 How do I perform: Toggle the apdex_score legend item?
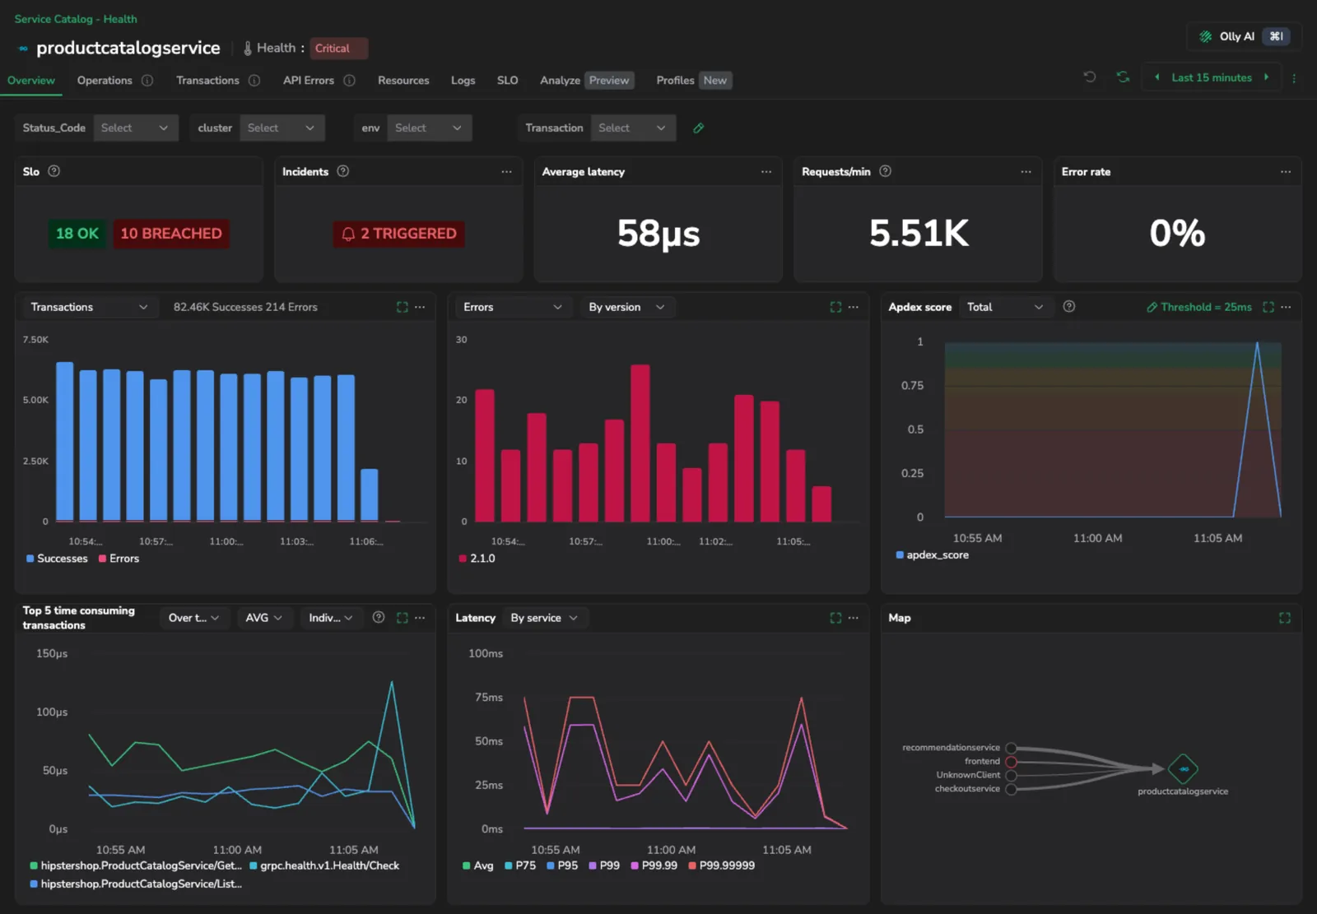pyautogui.click(x=932, y=555)
